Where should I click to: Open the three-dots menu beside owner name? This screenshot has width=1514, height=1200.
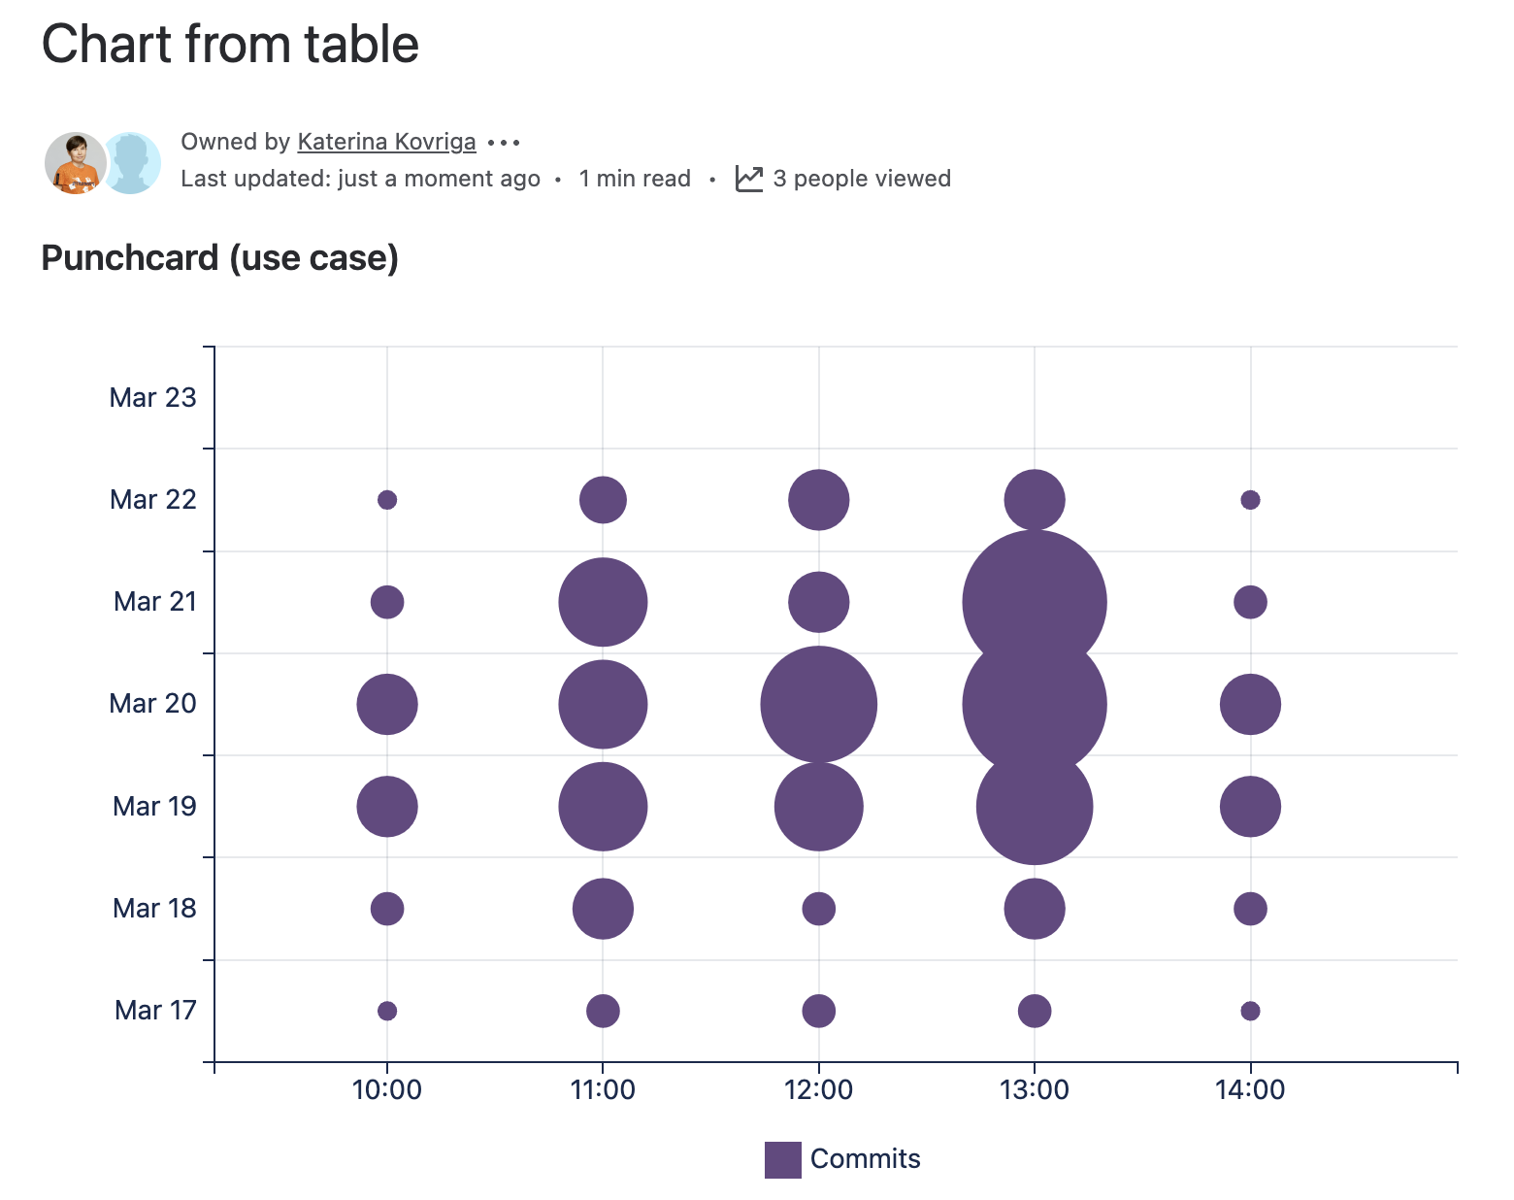tap(504, 143)
